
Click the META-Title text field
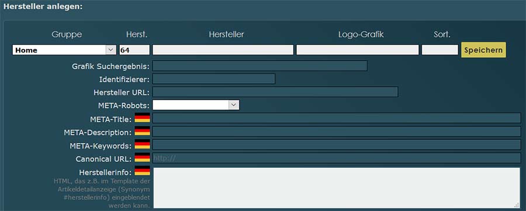point(337,118)
